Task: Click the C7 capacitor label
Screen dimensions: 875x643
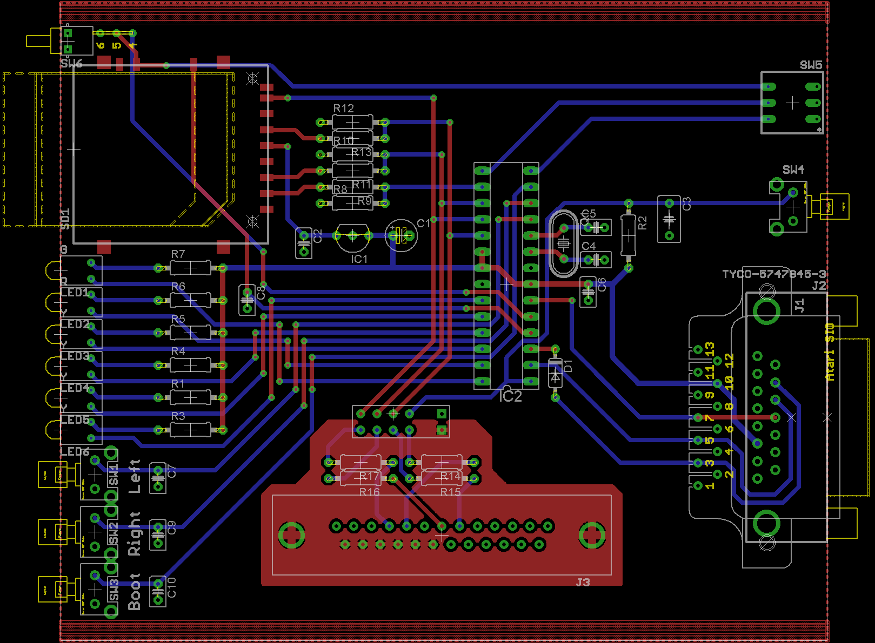Action: click(x=172, y=471)
